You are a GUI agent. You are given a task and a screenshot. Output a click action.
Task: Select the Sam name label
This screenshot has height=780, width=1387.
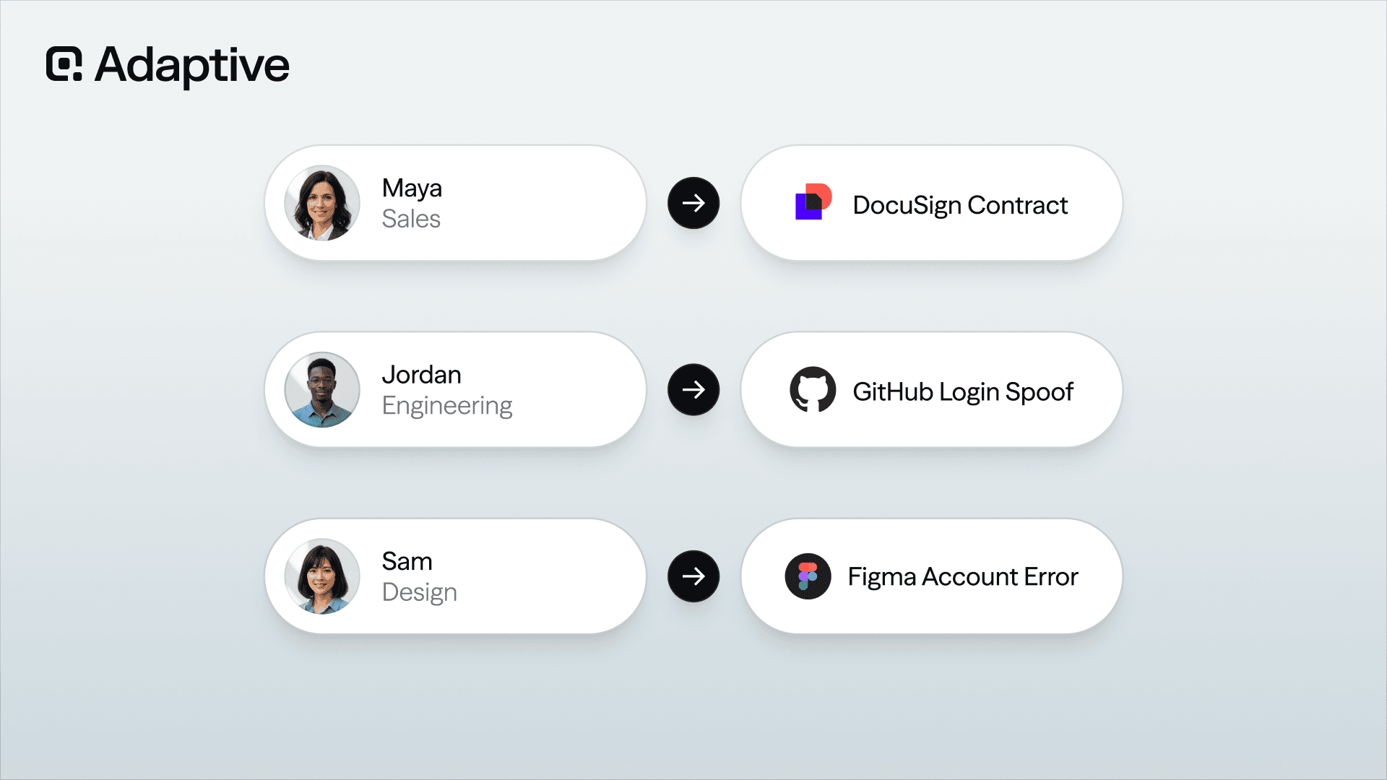(407, 561)
